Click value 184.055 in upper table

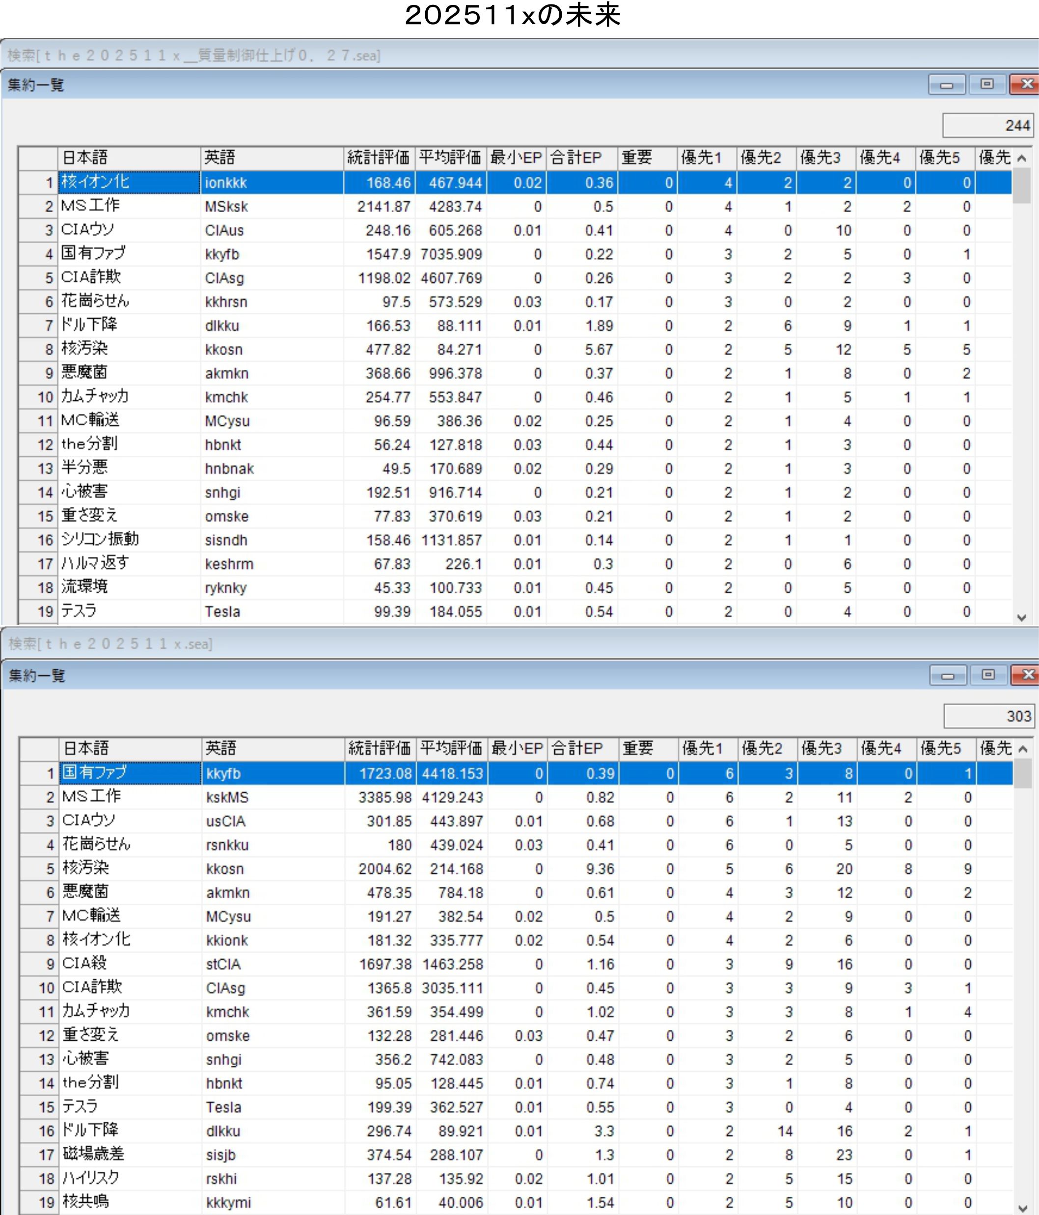coord(451,611)
